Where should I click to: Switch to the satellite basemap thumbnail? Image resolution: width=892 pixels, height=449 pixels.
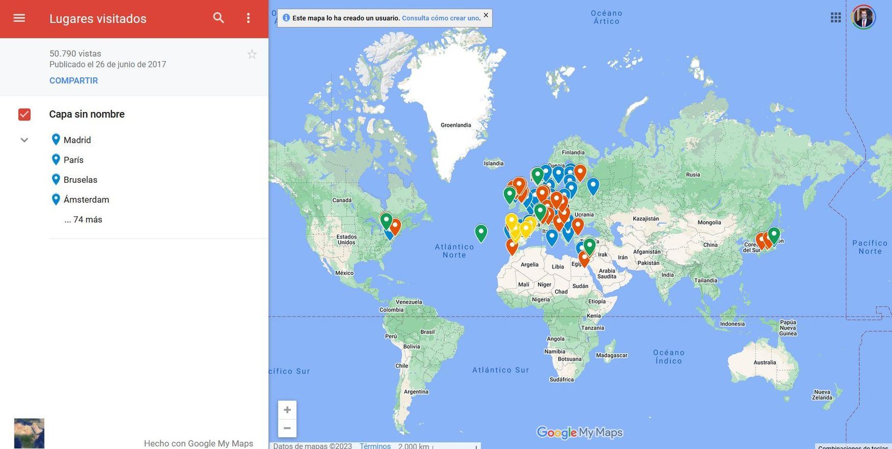[x=29, y=433]
